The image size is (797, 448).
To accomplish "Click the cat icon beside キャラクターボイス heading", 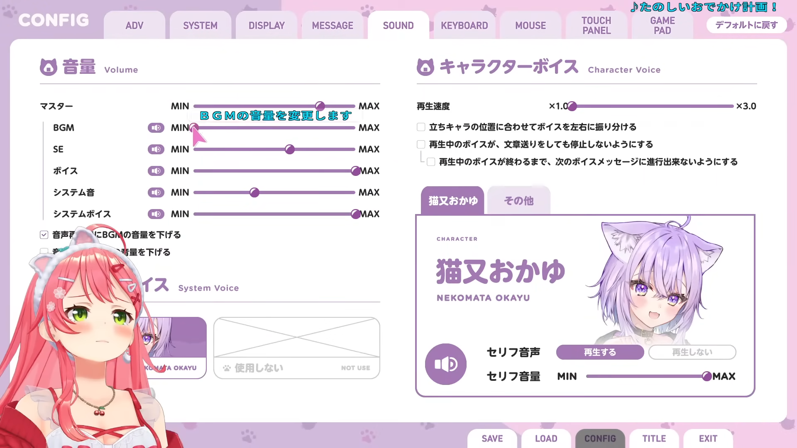I will tap(425, 67).
